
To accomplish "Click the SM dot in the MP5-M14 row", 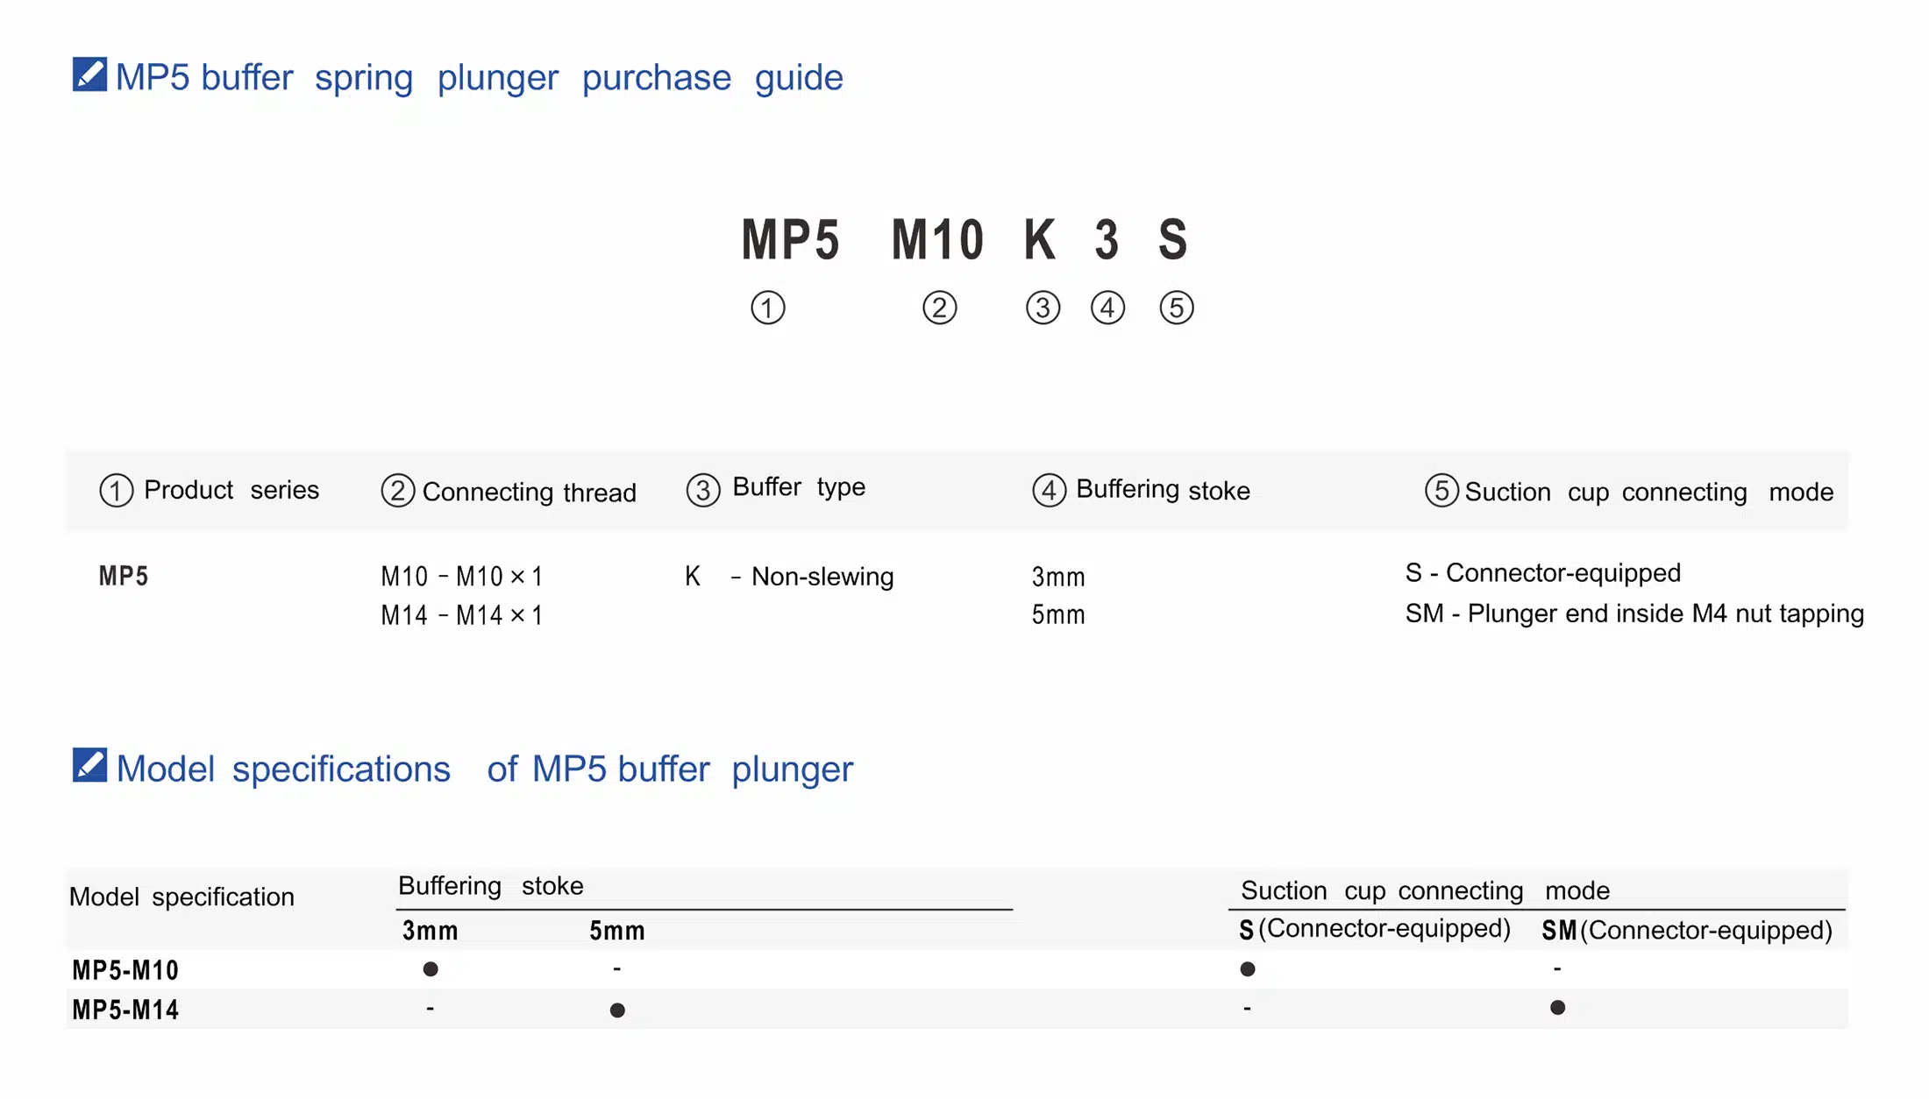I will coord(1557,1007).
